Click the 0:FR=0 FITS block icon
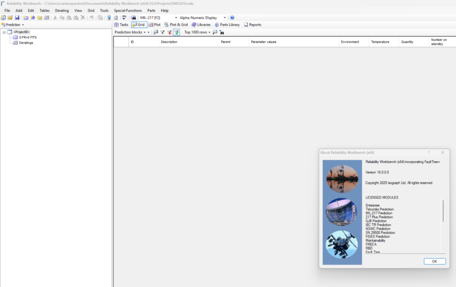The width and height of the screenshot is (456, 287). tap(16, 37)
